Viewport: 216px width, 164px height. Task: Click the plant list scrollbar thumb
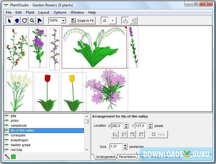coord(87,121)
